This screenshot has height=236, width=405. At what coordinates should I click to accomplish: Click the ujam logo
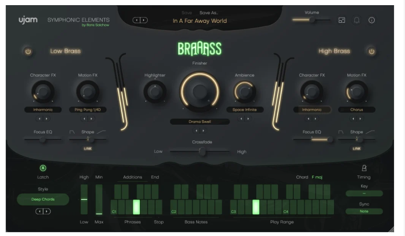click(28, 20)
